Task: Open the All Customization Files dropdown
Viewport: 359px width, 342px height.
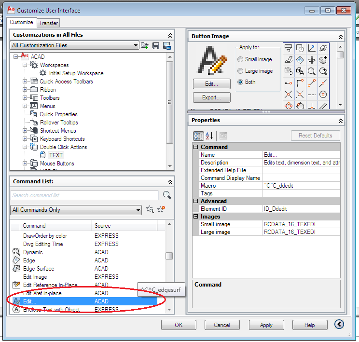Action: 74,45
